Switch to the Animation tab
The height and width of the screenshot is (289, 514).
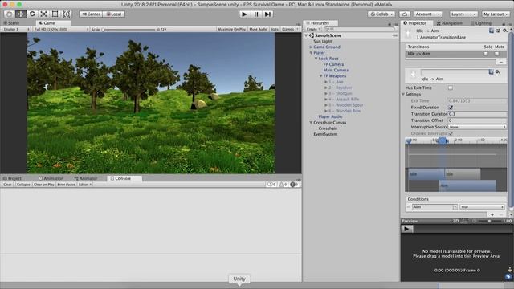pos(51,178)
